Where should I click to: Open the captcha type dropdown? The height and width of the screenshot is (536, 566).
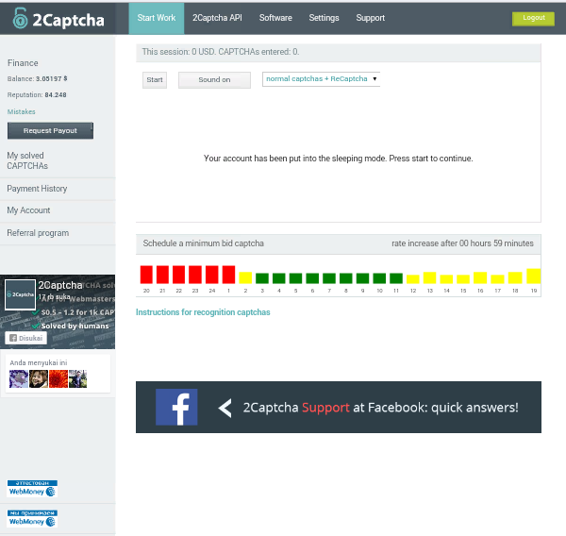pos(322,79)
